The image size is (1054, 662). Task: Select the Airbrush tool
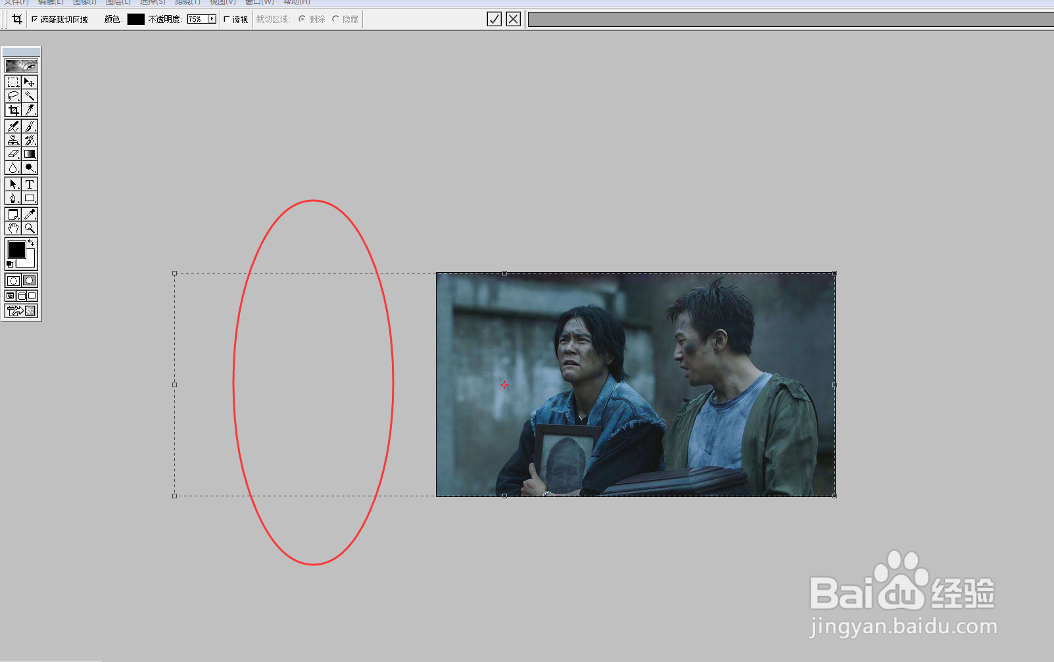click(x=12, y=126)
